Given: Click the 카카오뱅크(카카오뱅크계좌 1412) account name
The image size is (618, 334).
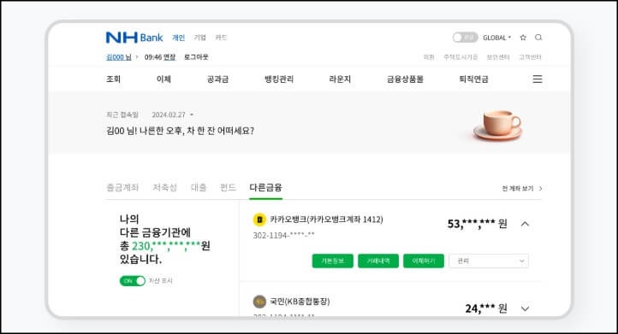Looking at the screenshot, I should coord(326,220).
